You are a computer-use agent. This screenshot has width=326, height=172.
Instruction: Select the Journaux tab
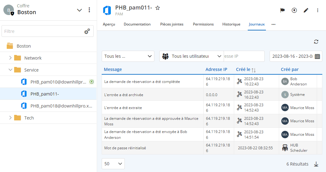click(257, 24)
